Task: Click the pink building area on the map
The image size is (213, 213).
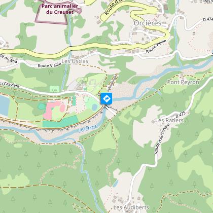Action: point(53,110)
